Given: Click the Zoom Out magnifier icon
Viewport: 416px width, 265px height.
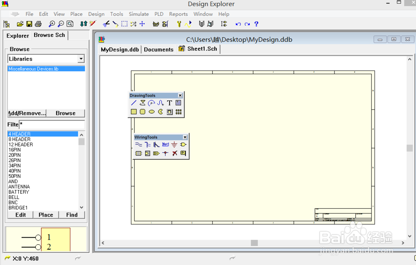Looking at the screenshot, I should pyautogui.click(x=61, y=24).
